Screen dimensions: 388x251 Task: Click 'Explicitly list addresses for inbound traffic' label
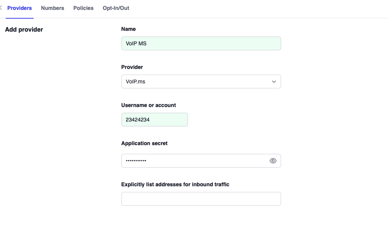pos(175,184)
